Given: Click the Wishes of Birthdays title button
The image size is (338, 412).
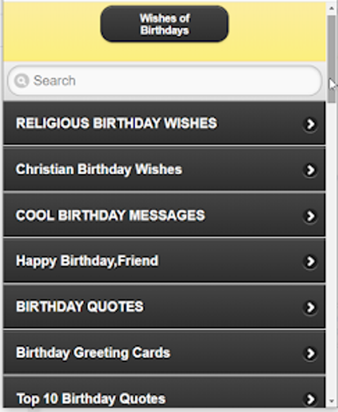Looking at the screenshot, I should 164,24.
